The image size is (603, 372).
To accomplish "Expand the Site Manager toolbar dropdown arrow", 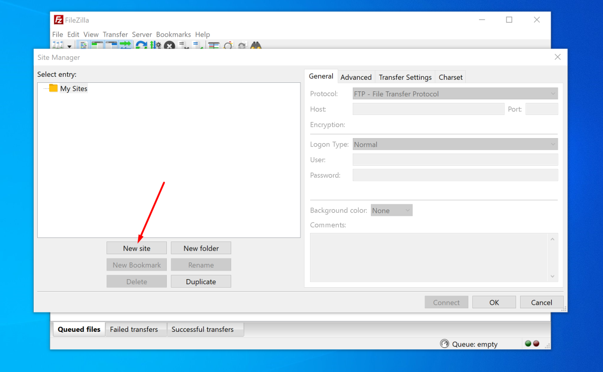I will point(69,46).
